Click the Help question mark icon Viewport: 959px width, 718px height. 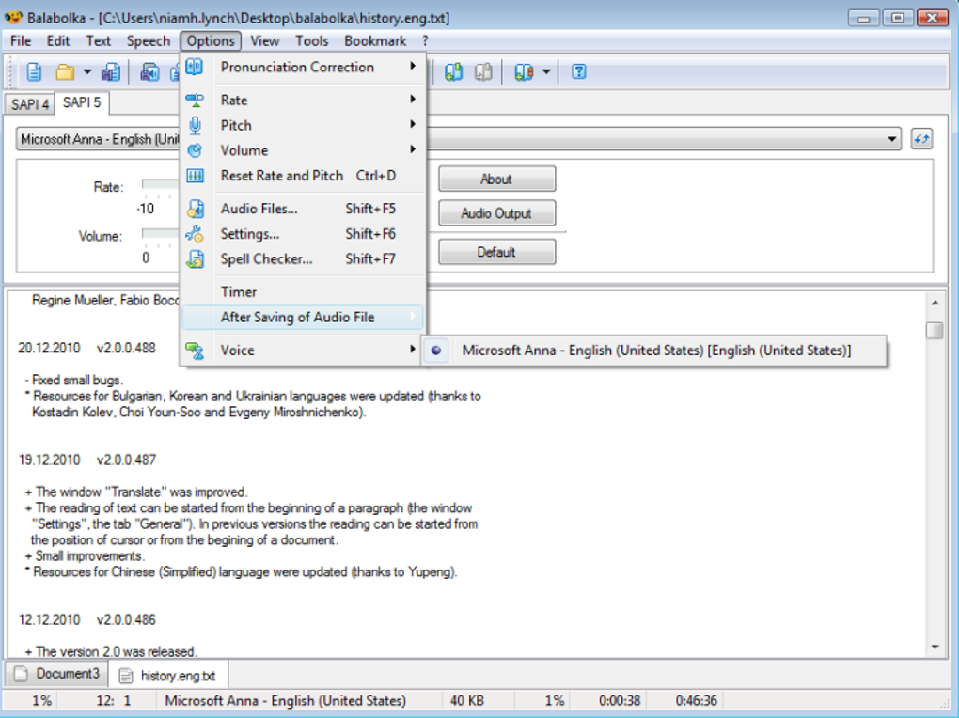tap(578, 72)
